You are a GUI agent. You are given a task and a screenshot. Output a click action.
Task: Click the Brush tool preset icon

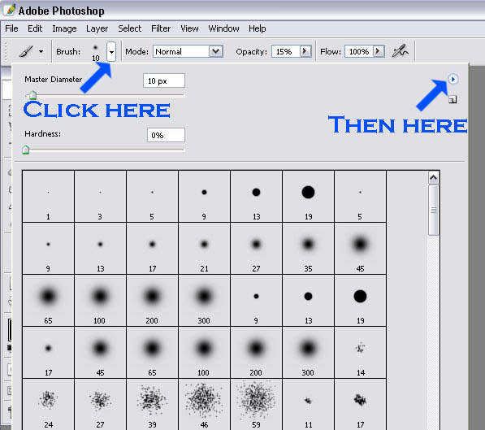pos(26,51)
